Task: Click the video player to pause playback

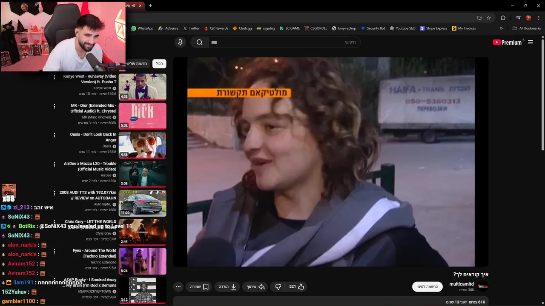Action: 331,162
